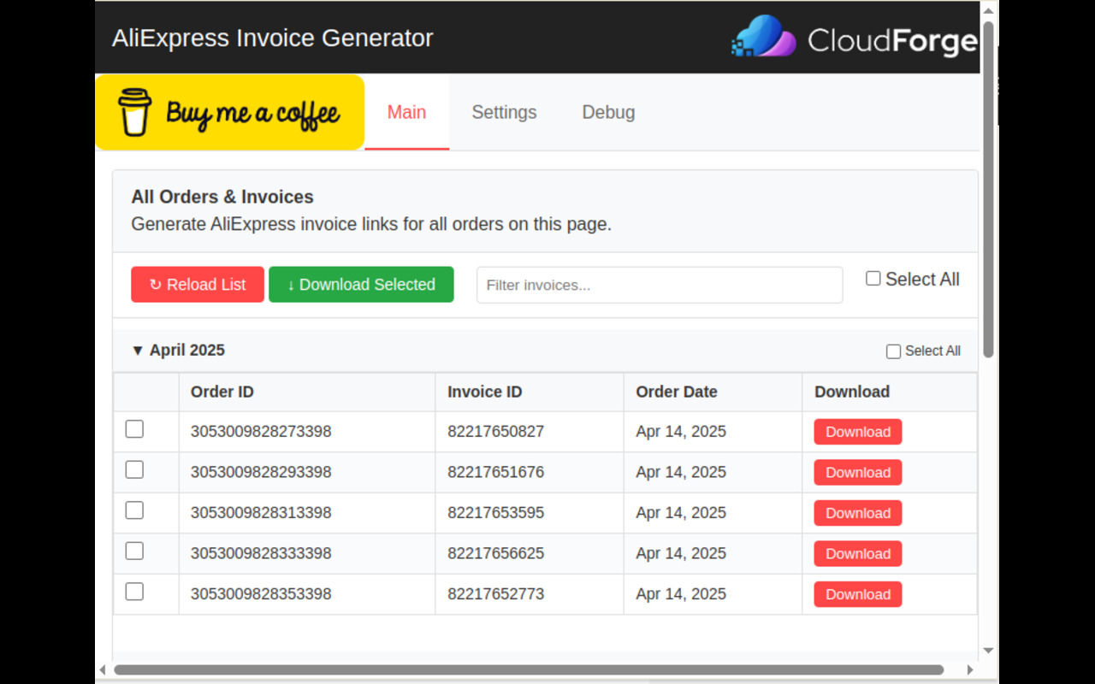Viewport: 1095px width, 684px height.
Task: Download invoice 82217650827
Action: point(857,431)
